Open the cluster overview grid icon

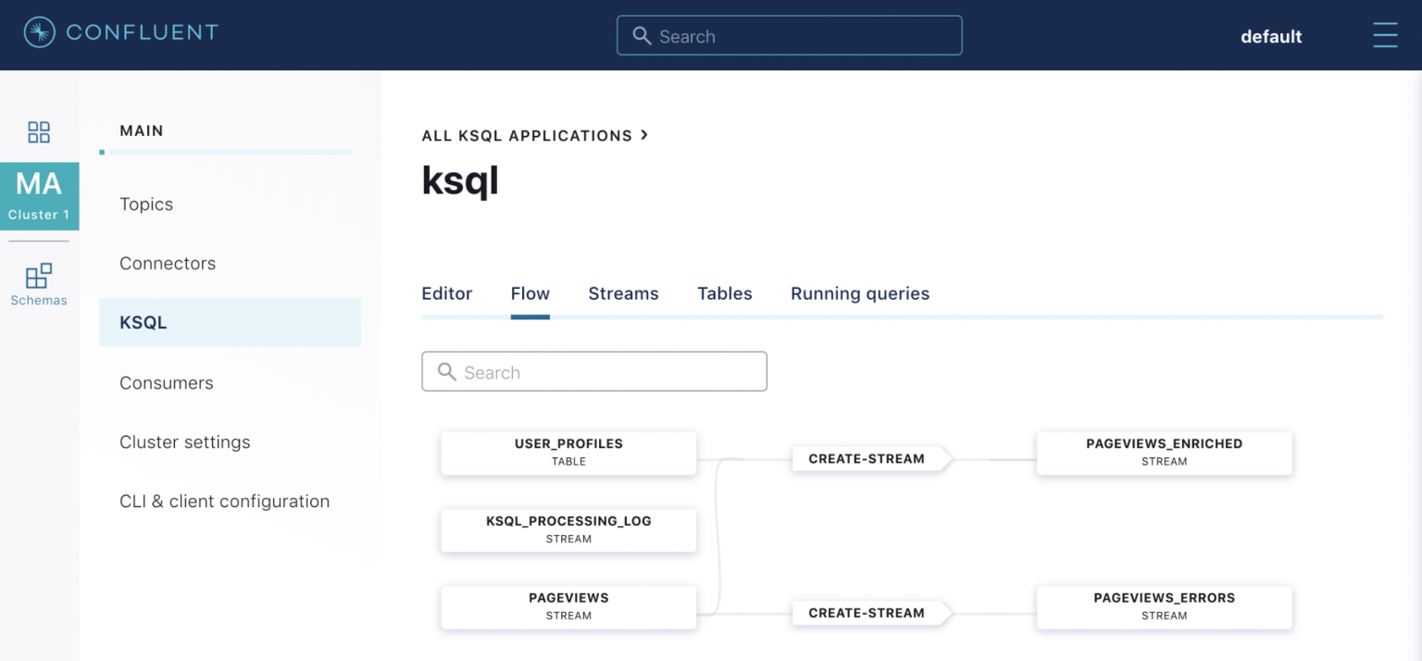(39, 131)
